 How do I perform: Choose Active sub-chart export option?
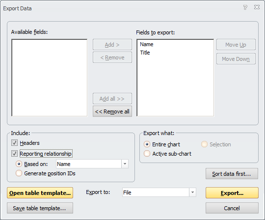[x=147, y=154]
